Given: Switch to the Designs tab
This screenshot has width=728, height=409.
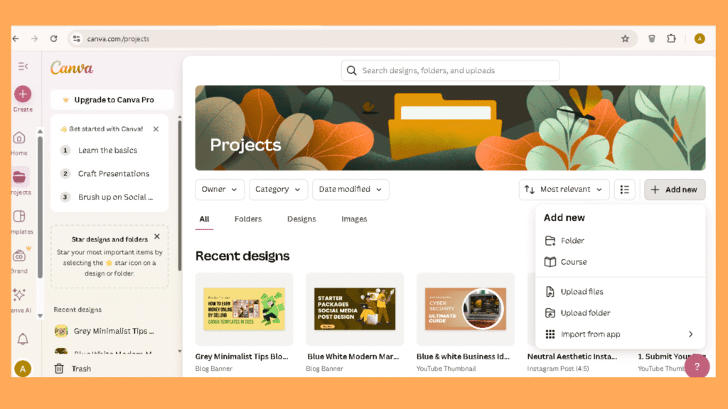Looking at the screenshot, I should (x=301, y=219).
